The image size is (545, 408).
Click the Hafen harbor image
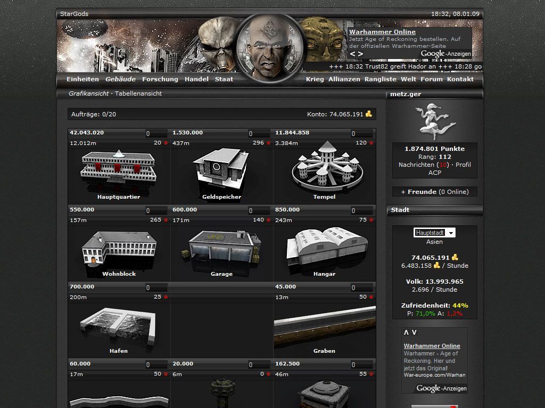click(118, 327)
